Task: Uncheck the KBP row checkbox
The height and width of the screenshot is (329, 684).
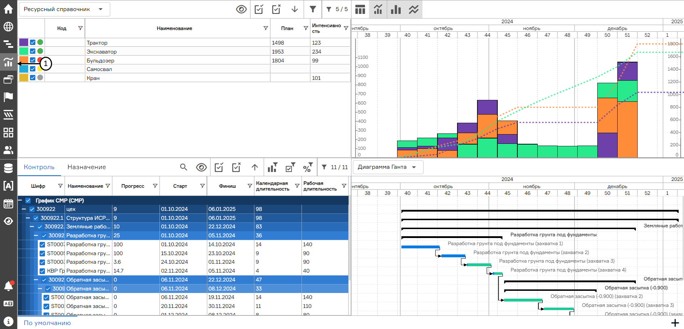Action: point(42,271)
